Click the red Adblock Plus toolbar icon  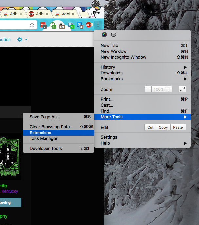(88, 25)
